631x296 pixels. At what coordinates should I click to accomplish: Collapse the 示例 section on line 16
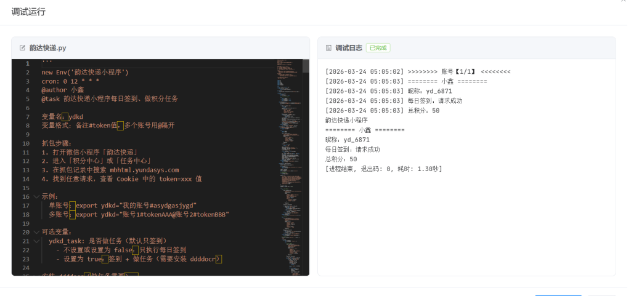coord(36,196)
